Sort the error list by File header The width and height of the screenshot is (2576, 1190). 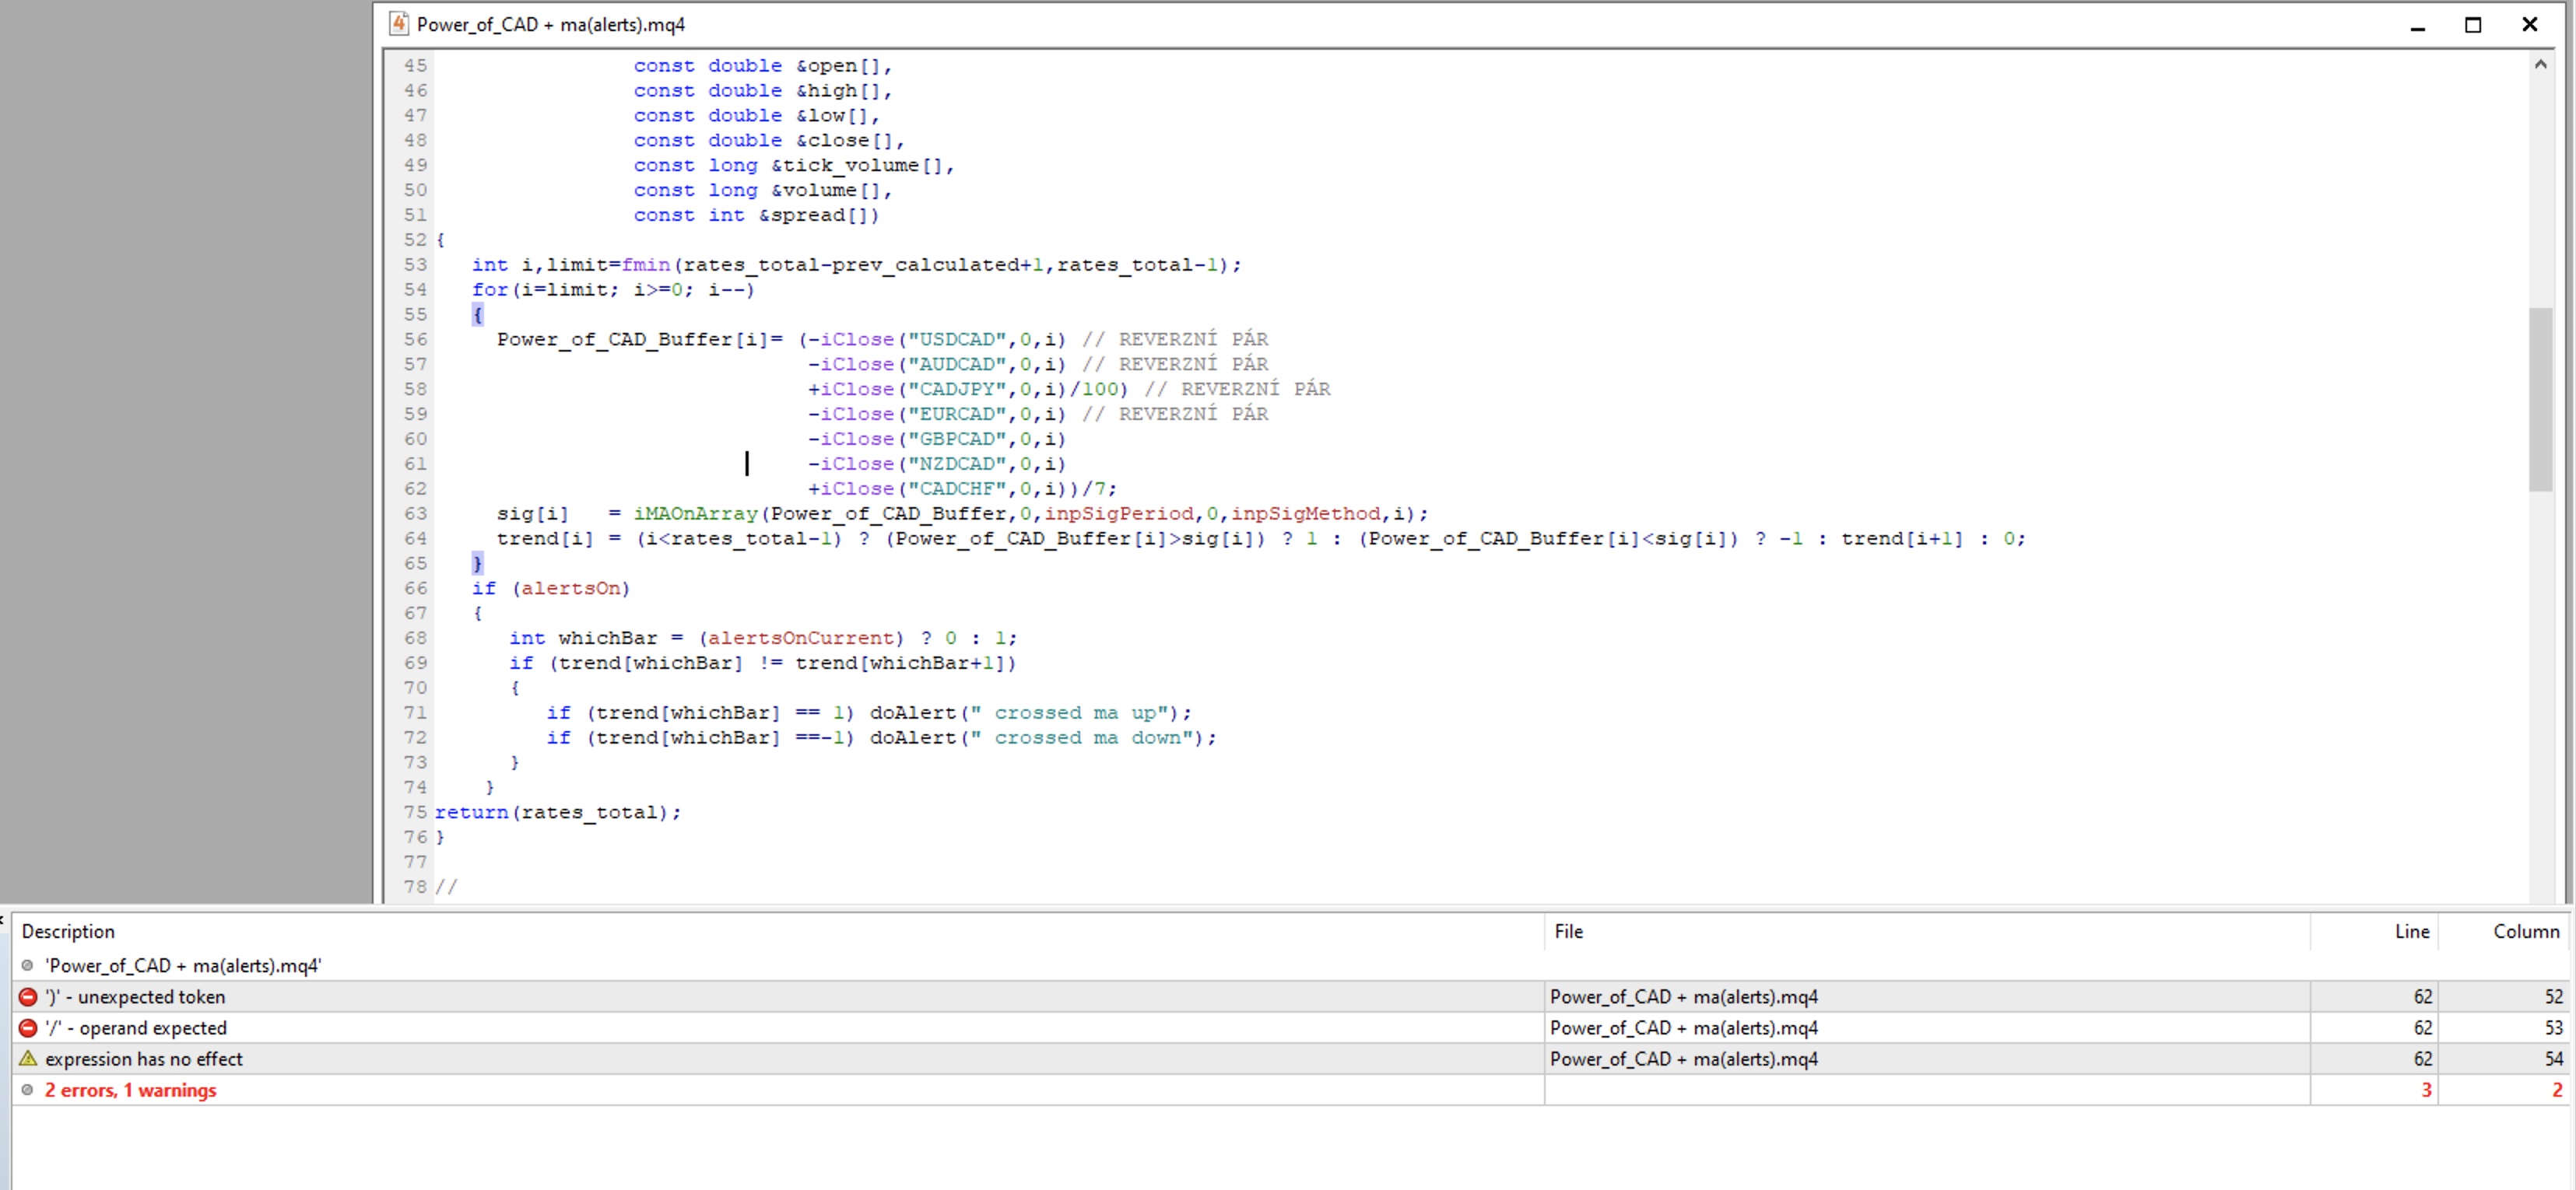tap(1568, 931)
